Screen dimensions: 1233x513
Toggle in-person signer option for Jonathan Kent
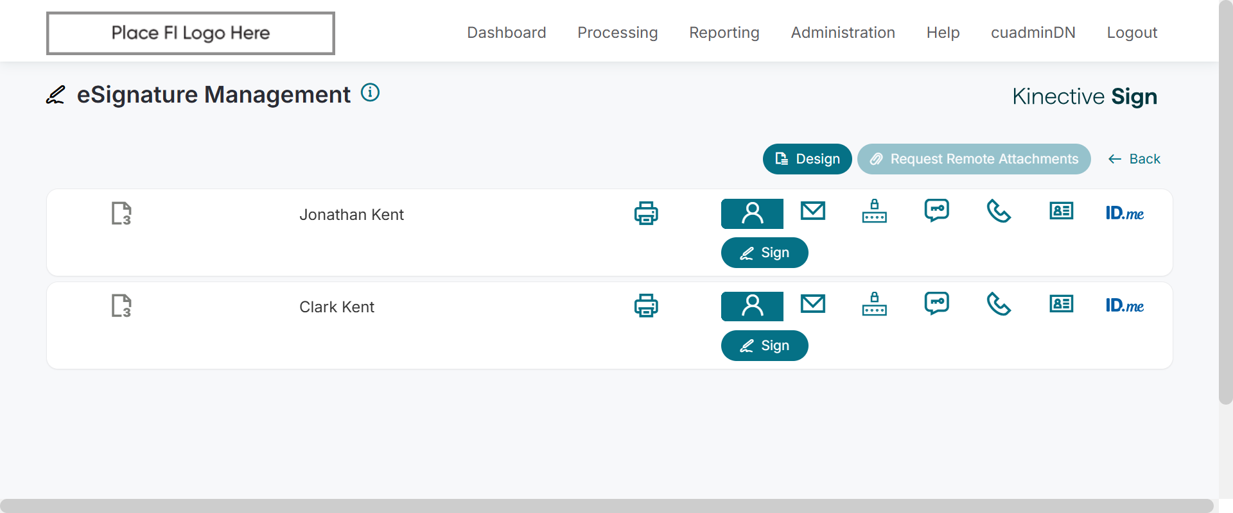click(752, 214)
